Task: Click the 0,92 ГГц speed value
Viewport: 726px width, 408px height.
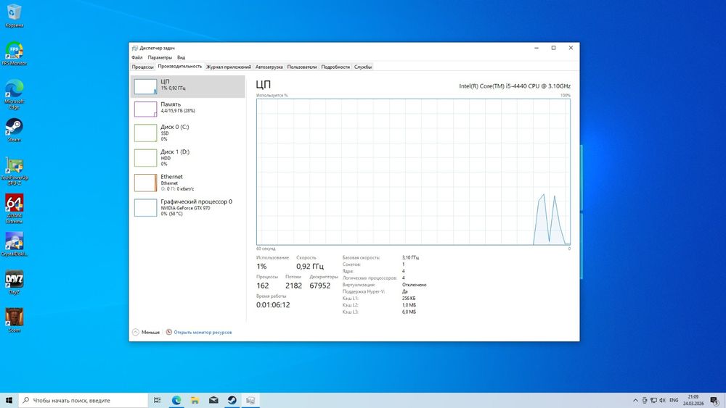Action: click(310, 267)
